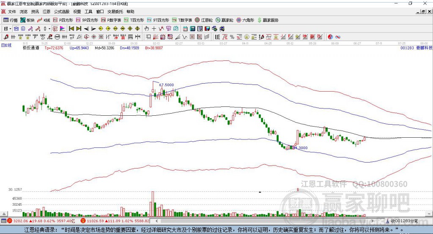The height and width of the screenshot is (234, 433).
Task: Open 9P四方形 tool
Action: (x=87, y=20)
